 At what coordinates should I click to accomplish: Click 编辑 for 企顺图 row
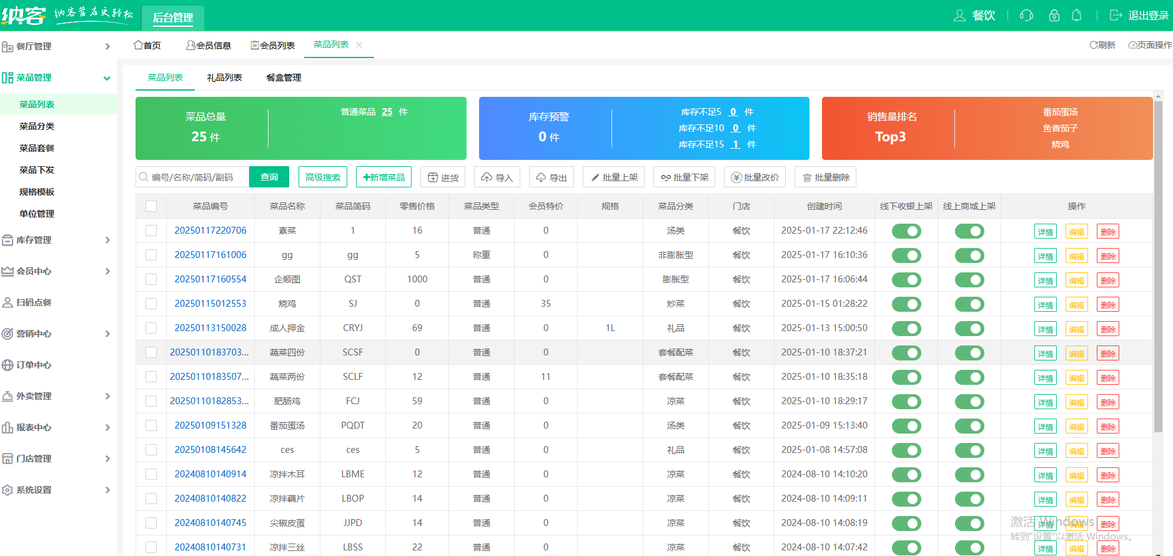coord(1076,280)
